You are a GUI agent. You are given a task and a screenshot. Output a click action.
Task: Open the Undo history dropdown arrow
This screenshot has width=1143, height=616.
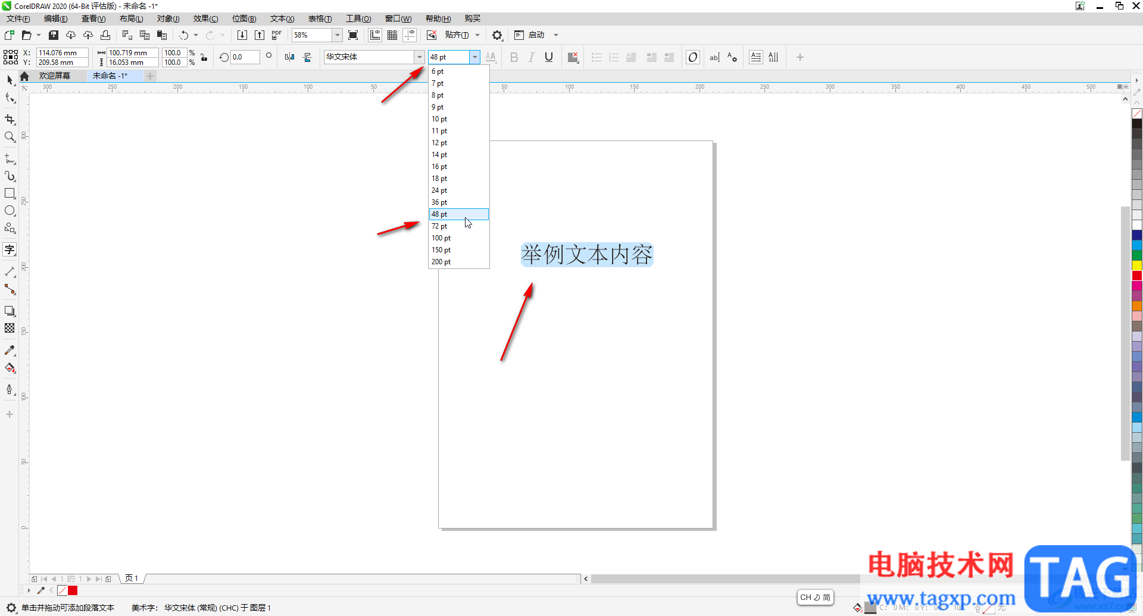coord(196,35)
